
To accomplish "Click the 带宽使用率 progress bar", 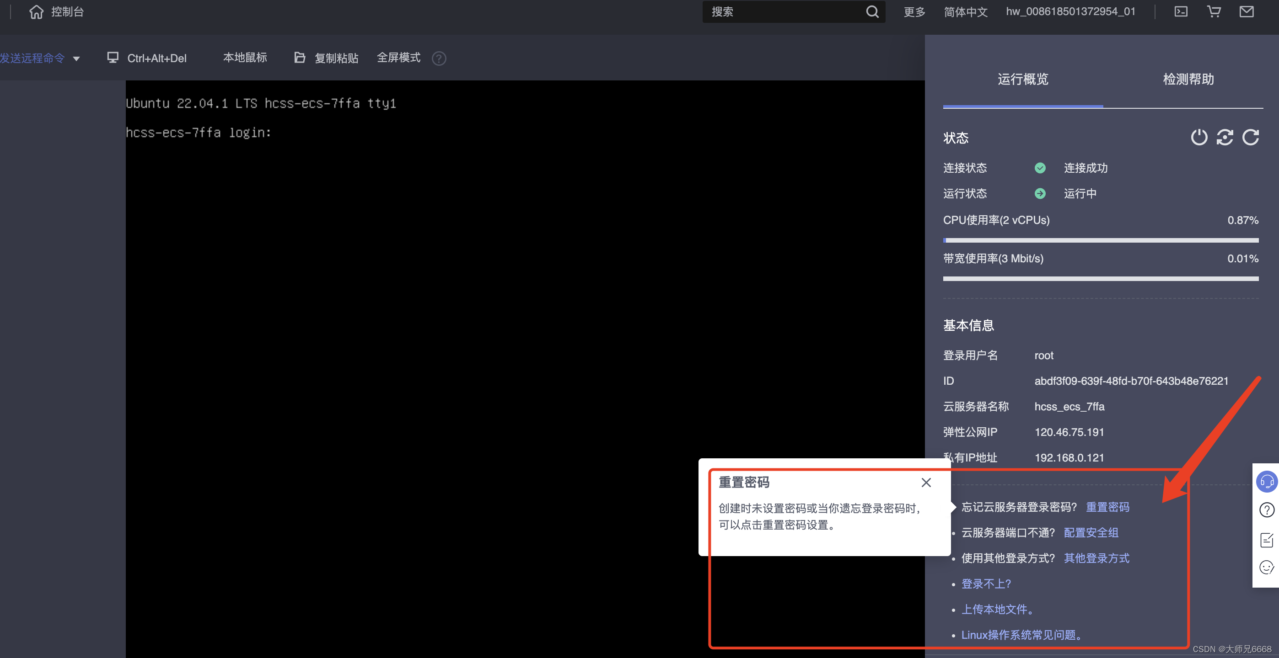I will pos(1101,279).
